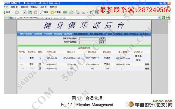Click birth date 1990-06-01
Screen dimensions: 175x109
click(51, 58)
